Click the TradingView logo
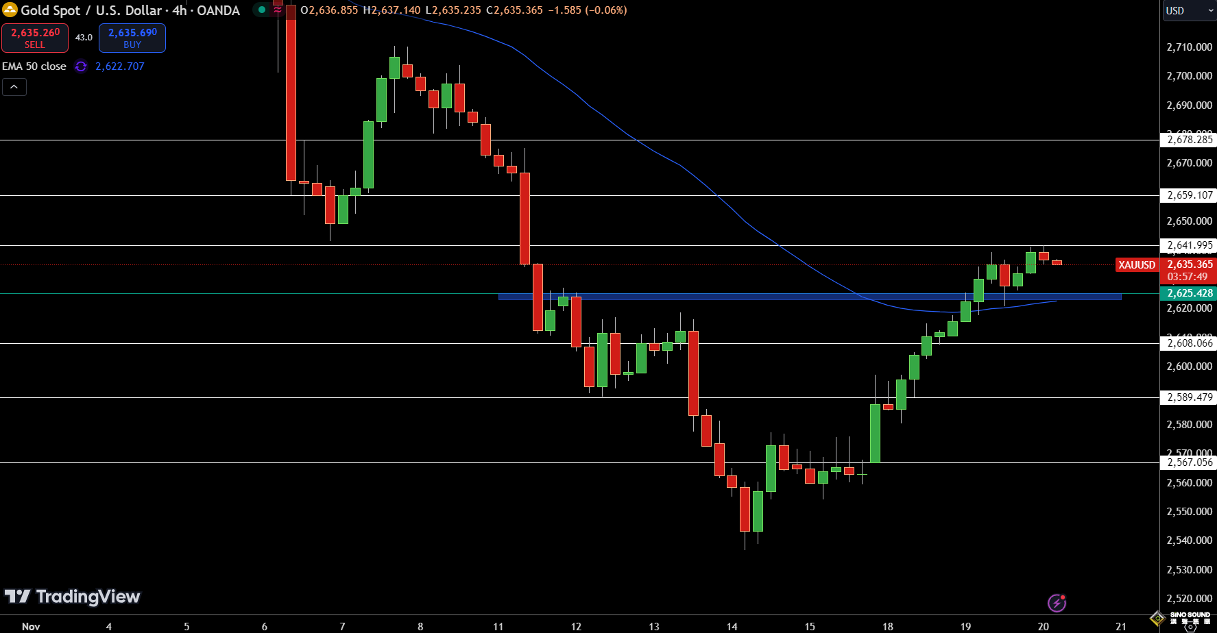The image size is (1217, 633). pos(73,597)
